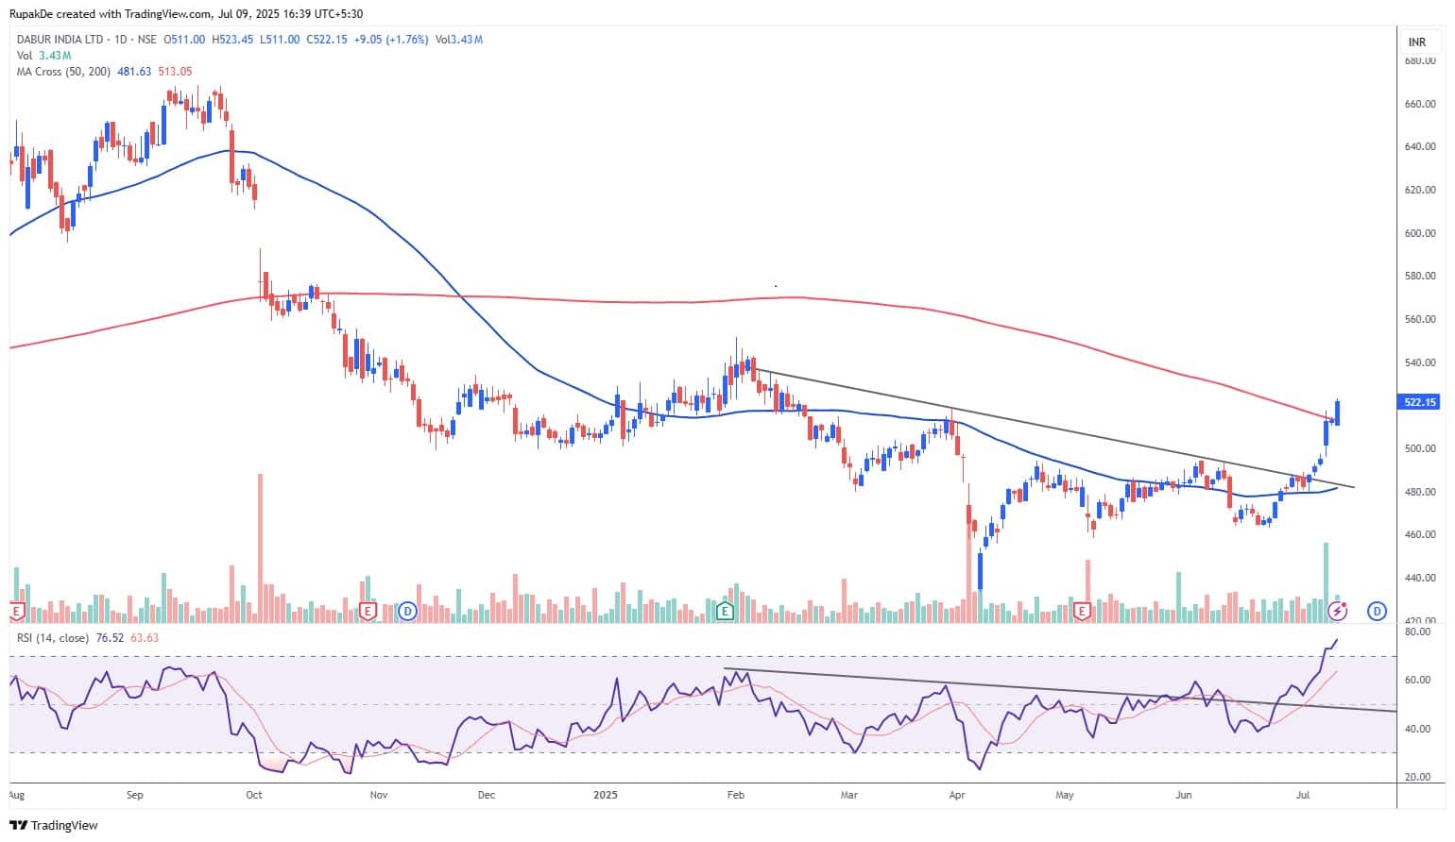The image size is (1455, 842).
Task: Click the purple lightning news icon
Action: pyautogui.click(x=1337, y=612)
